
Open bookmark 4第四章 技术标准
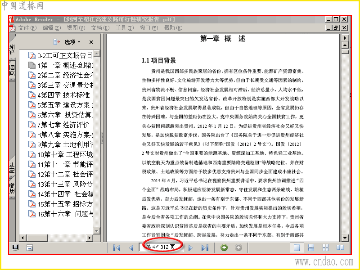point(59,95)
